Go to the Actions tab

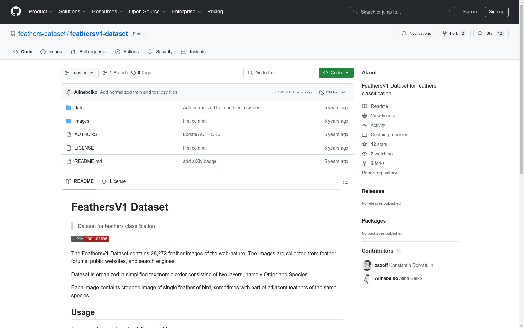[127, 52]
